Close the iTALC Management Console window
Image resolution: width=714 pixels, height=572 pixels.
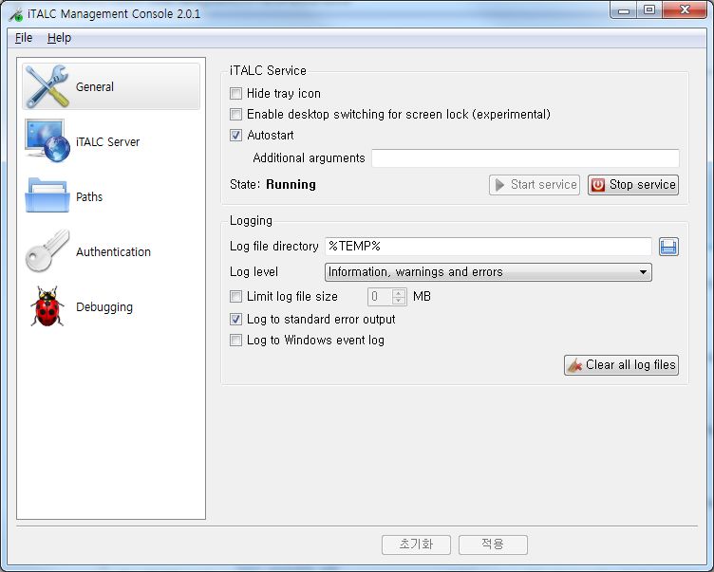(x=685, y=10)
